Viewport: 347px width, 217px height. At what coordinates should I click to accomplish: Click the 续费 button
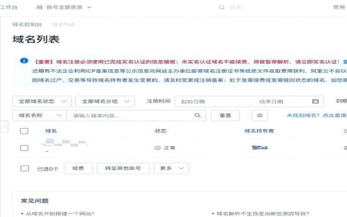coord(79,168)
